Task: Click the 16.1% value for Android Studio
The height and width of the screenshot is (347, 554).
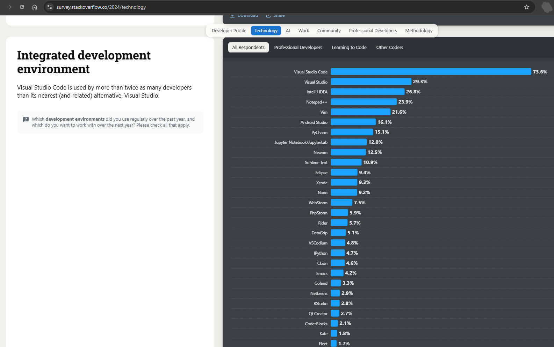Action: point(384,122)
